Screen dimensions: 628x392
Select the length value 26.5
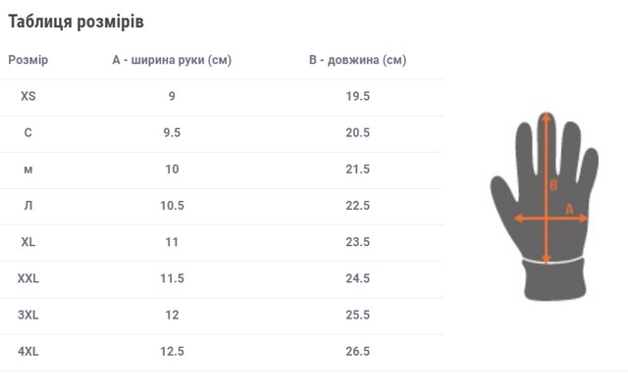(357, 351)
